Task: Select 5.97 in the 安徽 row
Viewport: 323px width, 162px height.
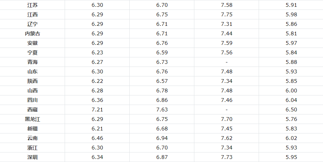Action: coord(291,43)
